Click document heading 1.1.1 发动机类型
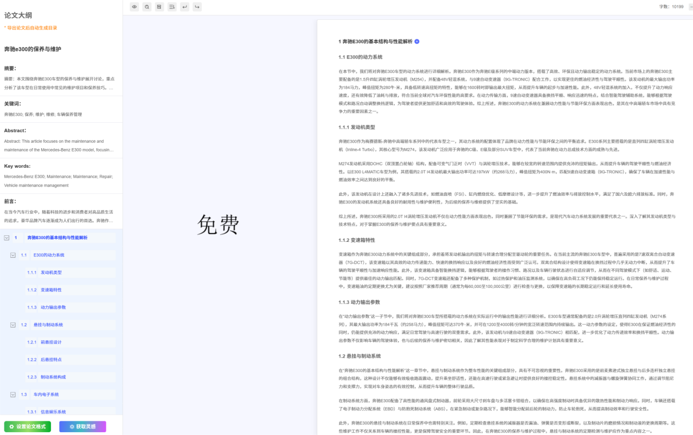Viewport: 693px width, 435px height. tap(357, 127)
